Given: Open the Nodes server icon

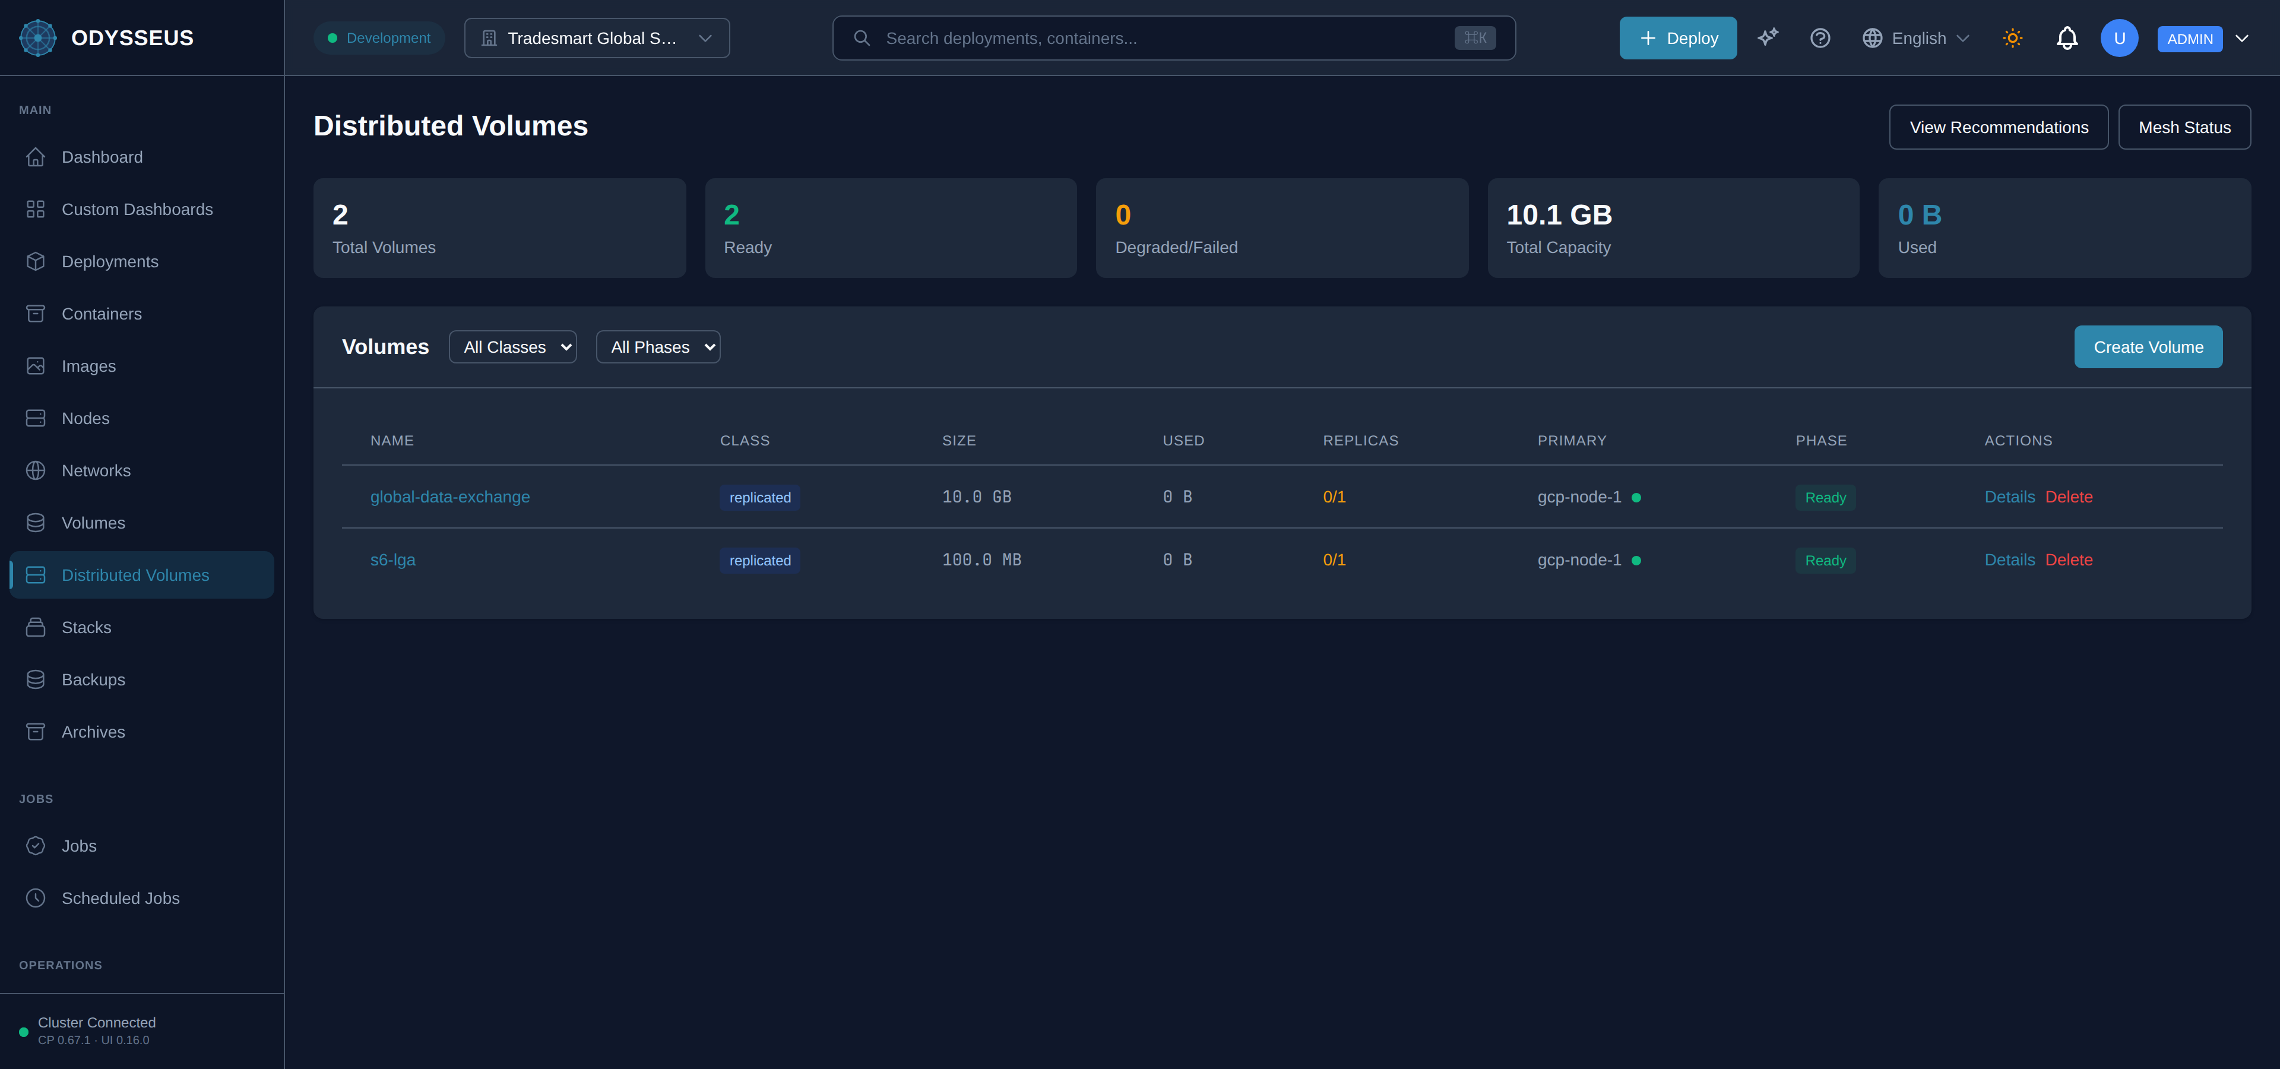Looking at the screenshot, I should point(36,418).
